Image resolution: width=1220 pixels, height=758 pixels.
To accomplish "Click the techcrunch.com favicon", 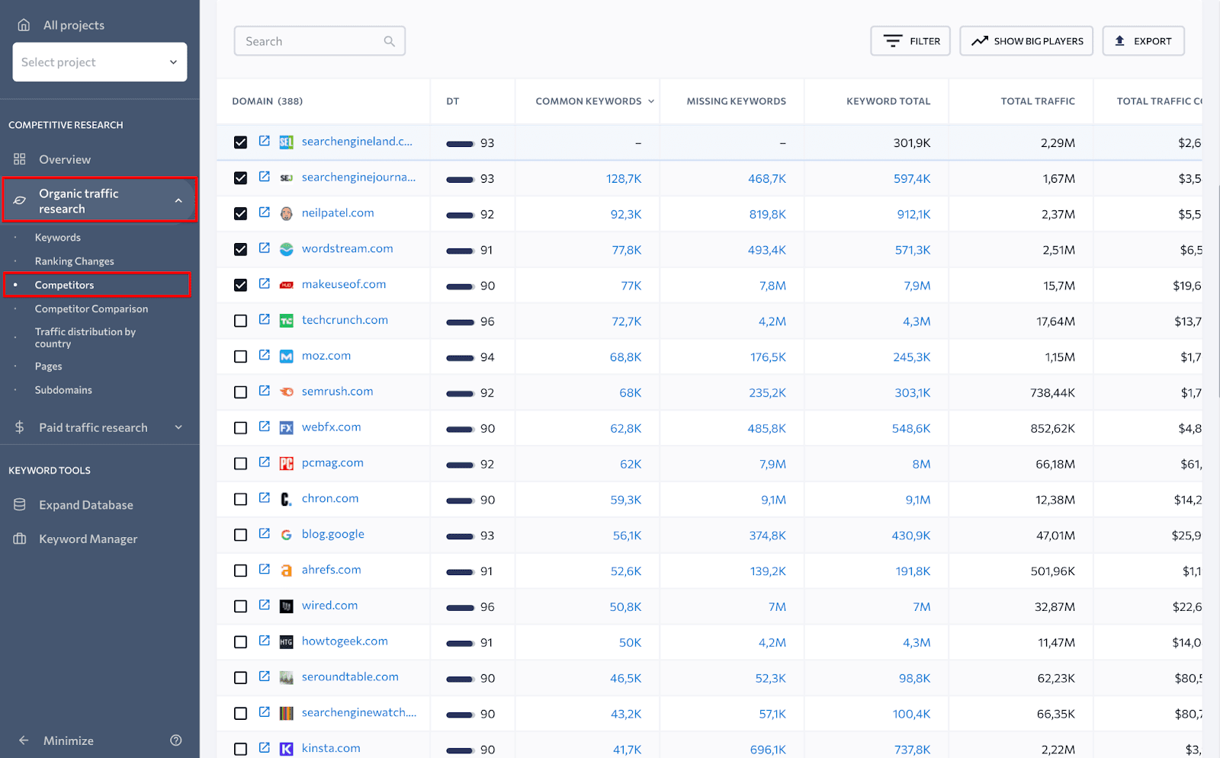I will (287, 321).
